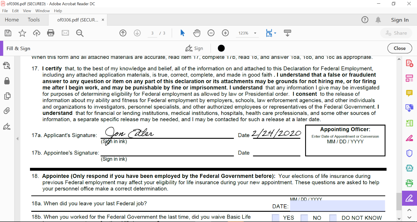Click Sign In link
The height and width of the screenshot is (222, 417).
(x=400, y=20)
